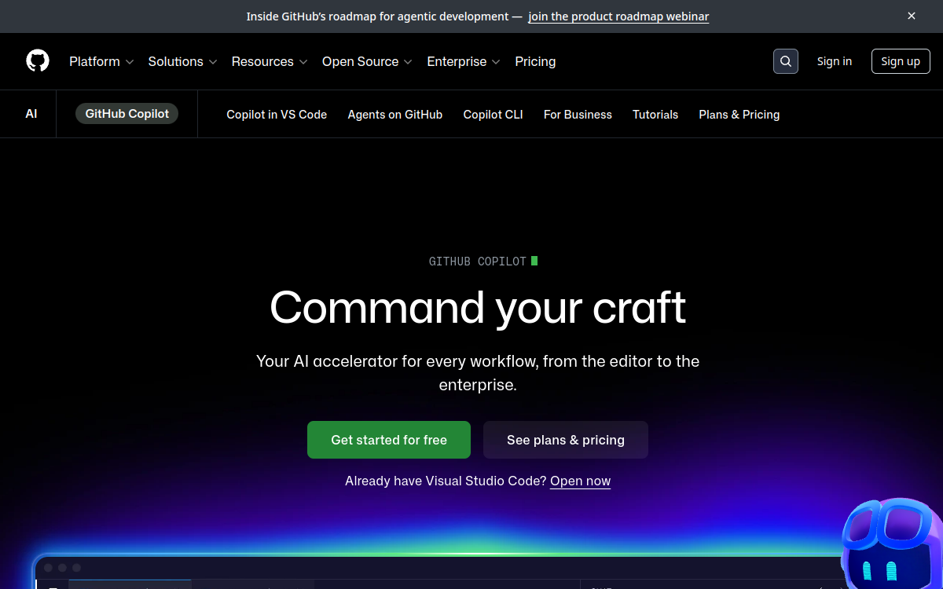This screenshot has height=589, width=943.
Task: Follow the Open now link
Action: point(580,481)
